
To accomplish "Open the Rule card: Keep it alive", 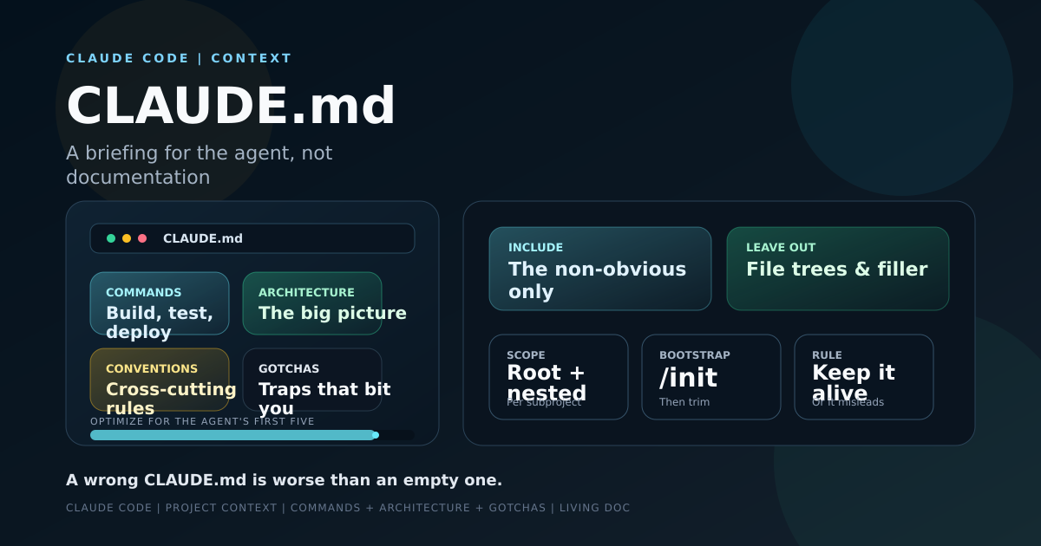I will (864, 377).
